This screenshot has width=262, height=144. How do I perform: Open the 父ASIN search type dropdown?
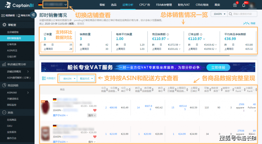pyautogui.click(x=219, y=14)
